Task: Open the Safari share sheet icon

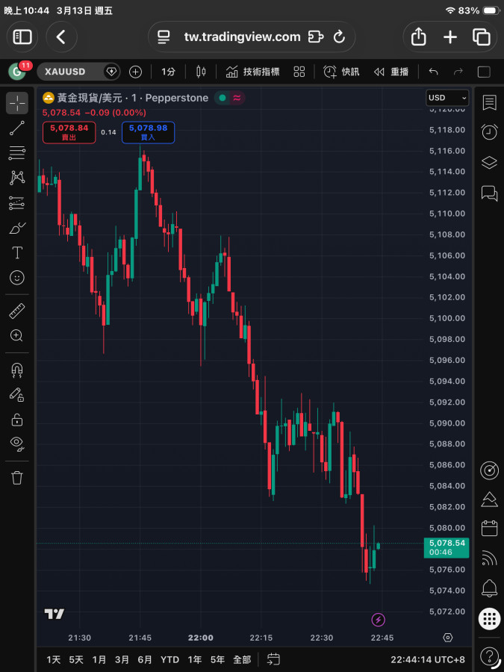Action: tap(418, 37)
